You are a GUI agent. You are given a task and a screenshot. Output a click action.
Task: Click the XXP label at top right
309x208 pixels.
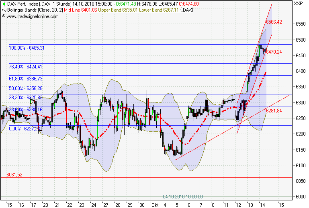[x=298, y=4]
